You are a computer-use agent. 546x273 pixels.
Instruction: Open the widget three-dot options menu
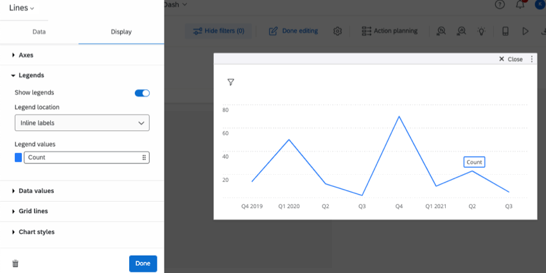click(531, 59)
